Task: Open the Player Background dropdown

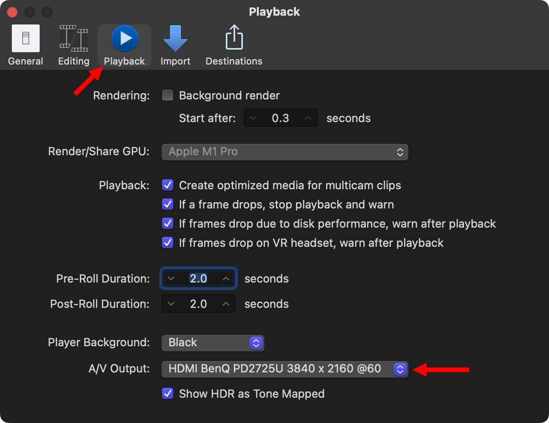Action: point(213,343)
